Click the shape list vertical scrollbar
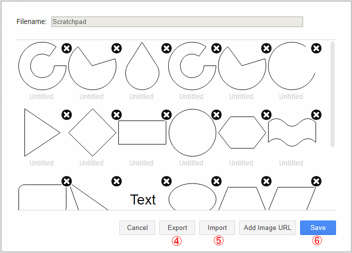352x253 pixels. click(333, 95)
